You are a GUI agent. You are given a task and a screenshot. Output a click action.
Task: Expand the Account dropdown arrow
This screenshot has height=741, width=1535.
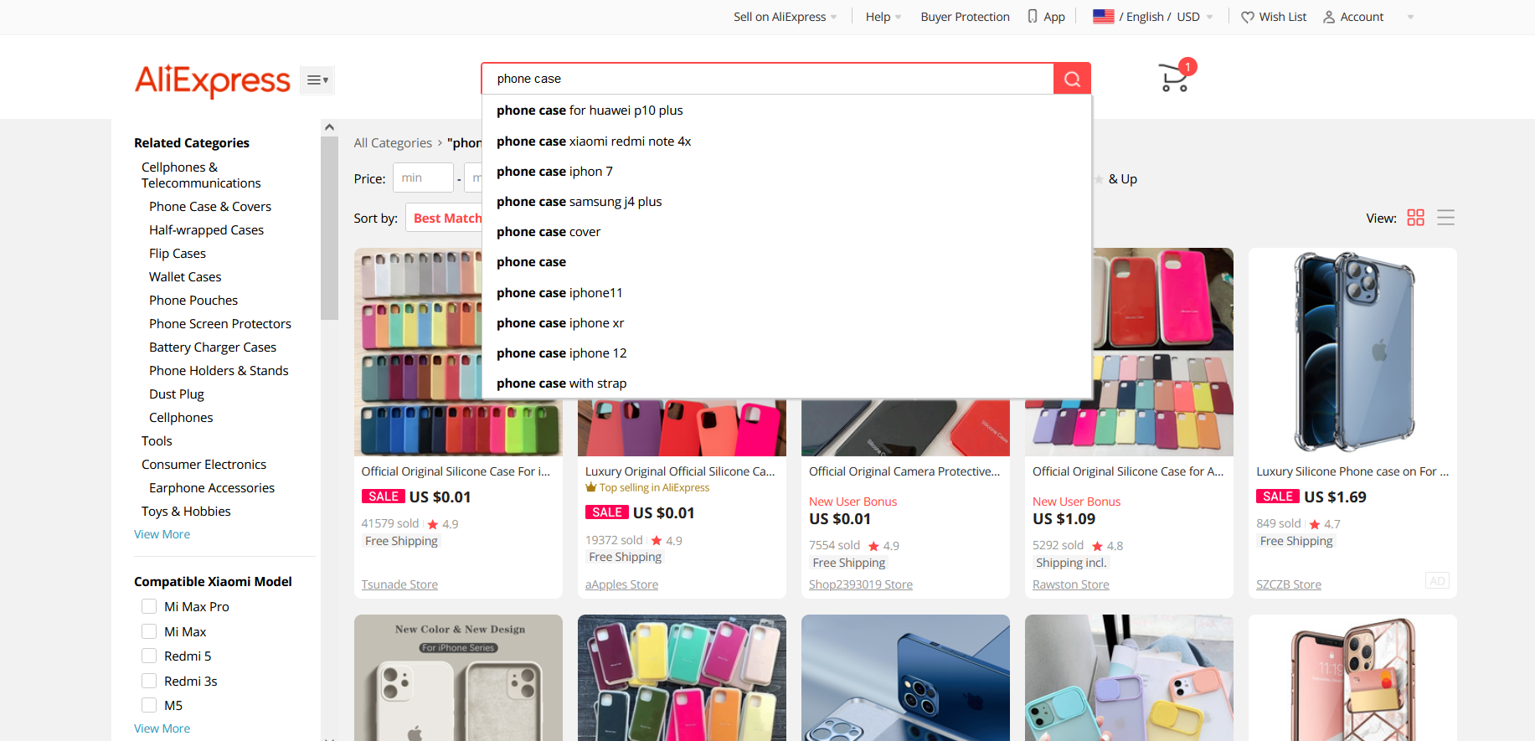[x=1410, y=17]
